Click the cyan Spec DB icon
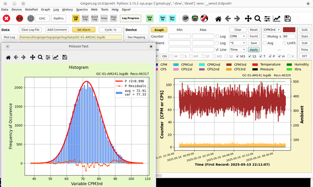This screenshot has width=313, height=187. click(163, 18)
